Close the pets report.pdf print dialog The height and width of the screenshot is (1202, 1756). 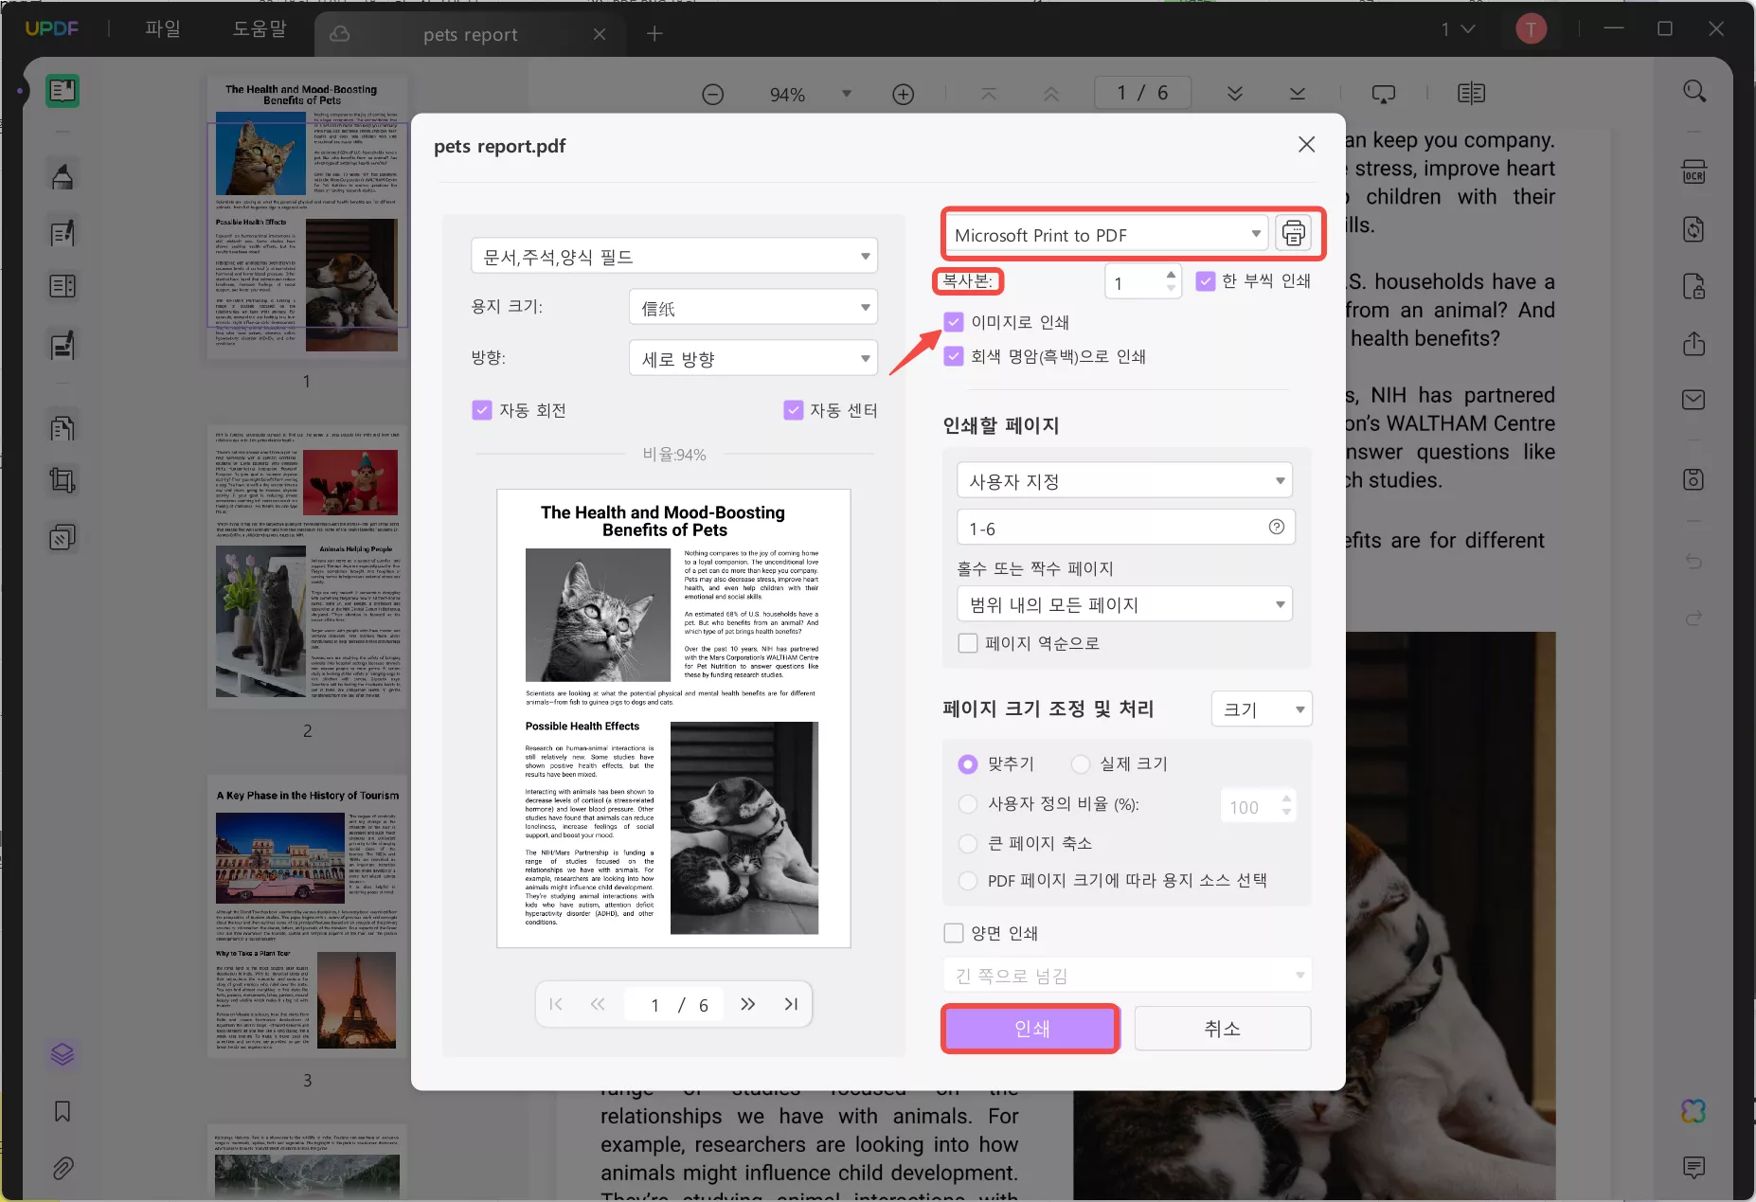point(1306,145)
